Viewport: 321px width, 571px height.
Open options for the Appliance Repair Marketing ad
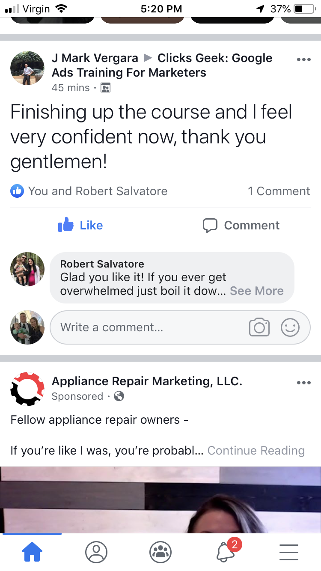pos(304,383)
